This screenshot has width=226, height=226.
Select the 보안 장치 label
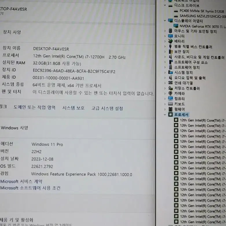pos(182,52)
